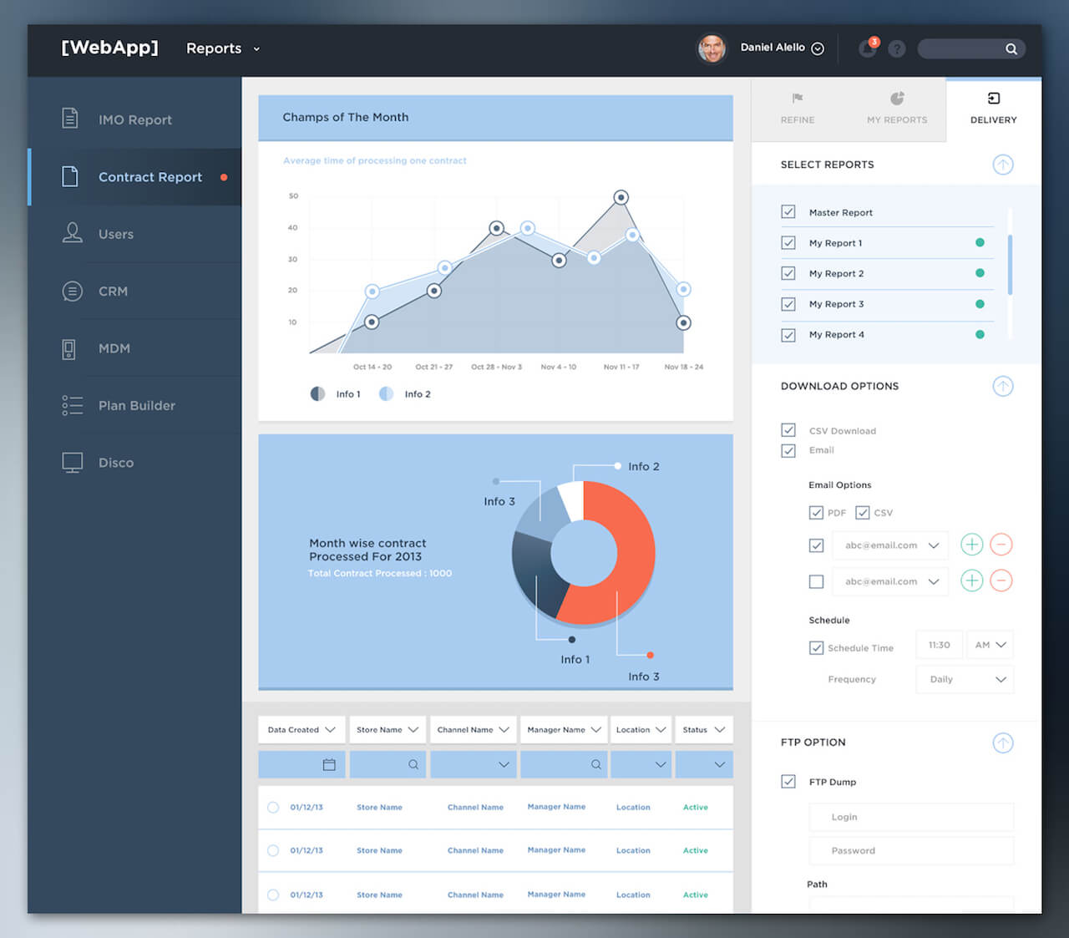The height and width of the screenshot is (938, 1069).
Task: Uncheck the Master Report checkbox
Action: click(788, 211)
